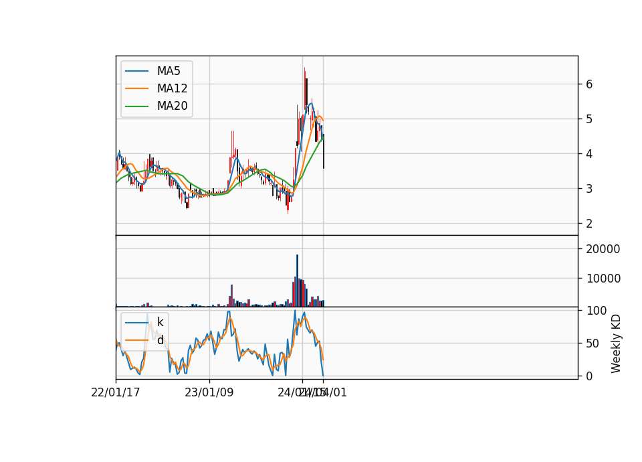Click the k legend label
This screenshot has height=462, width=642.
pos(160,322)
